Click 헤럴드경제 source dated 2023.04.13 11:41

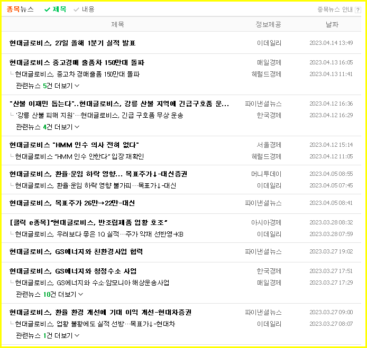click(267, 74)
